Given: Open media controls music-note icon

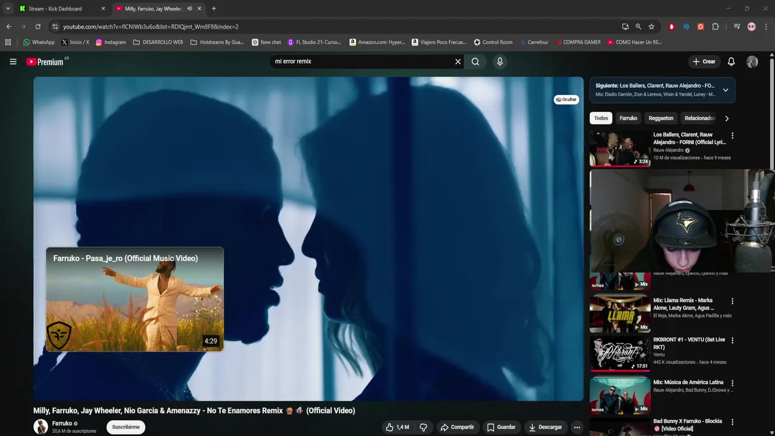Looking at the screenshot, I should tap(737, 27).
